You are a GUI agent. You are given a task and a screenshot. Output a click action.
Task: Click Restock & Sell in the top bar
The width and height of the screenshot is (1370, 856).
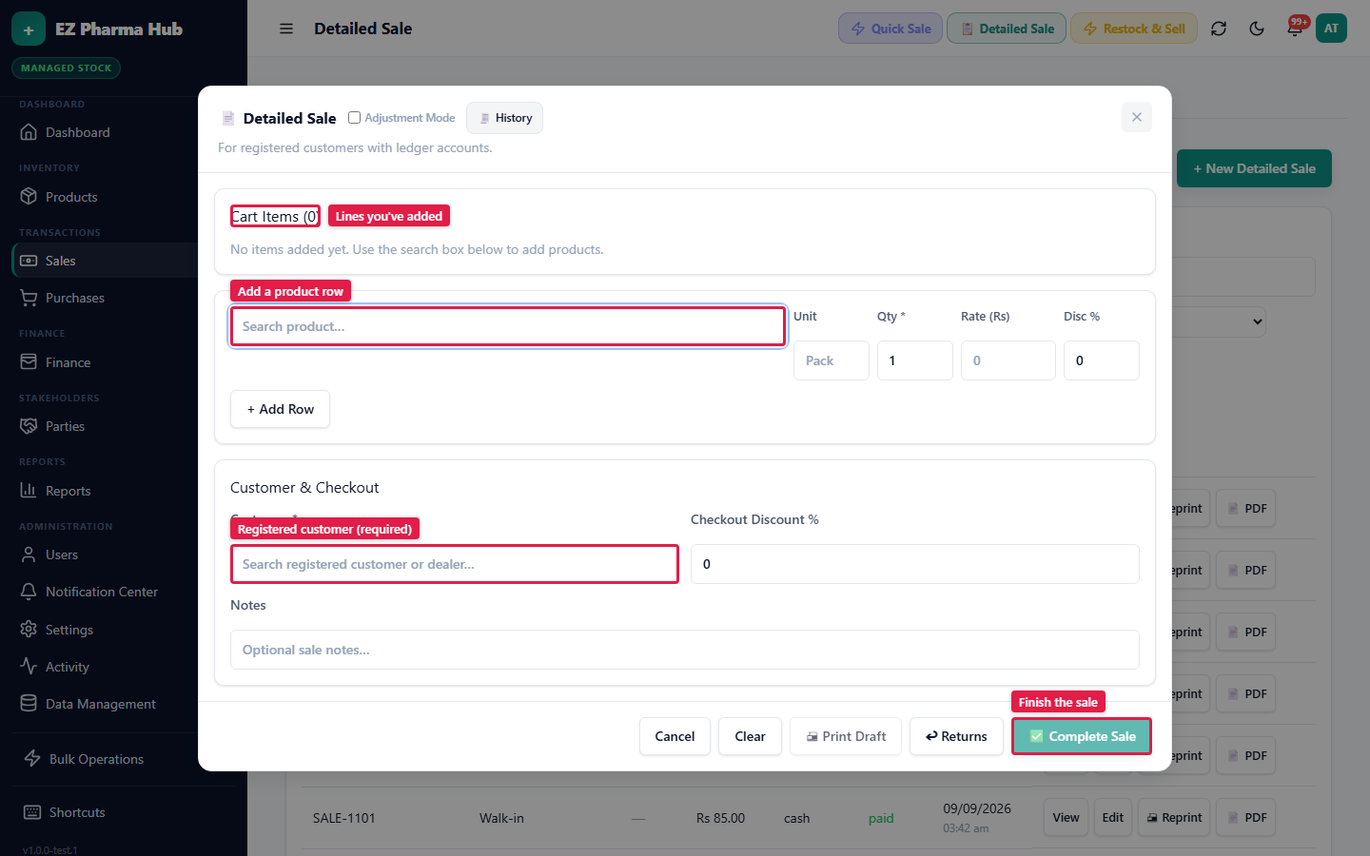tap(1134, 29)
